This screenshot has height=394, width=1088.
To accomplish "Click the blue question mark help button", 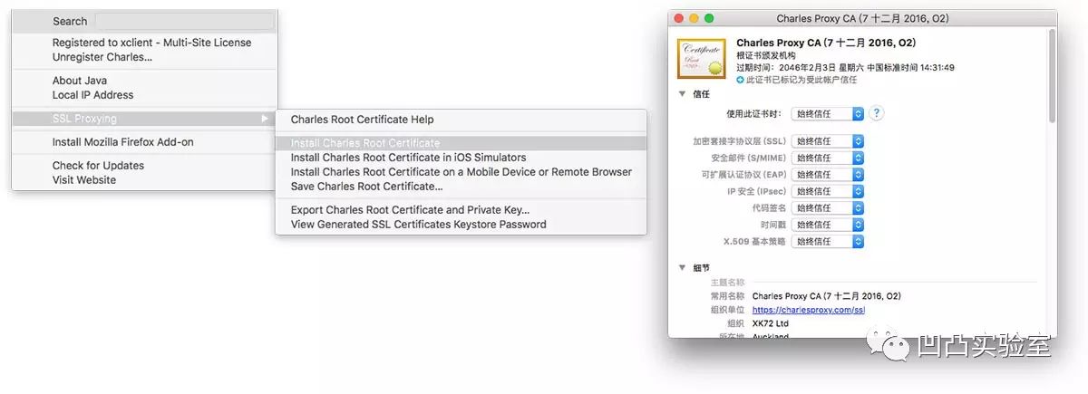I will [877, 113].
